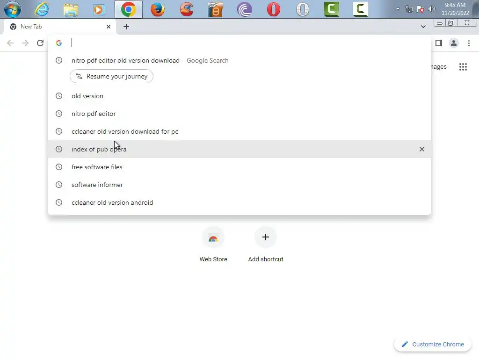Image resolution: width=479 pixels, height=359 pixels.
Task: Select 'ccleaner old version download for pc'
Action: pyautogui.click(x=239, y=131)
